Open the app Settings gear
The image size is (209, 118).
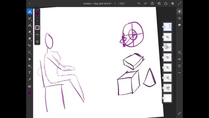point(173,4)
